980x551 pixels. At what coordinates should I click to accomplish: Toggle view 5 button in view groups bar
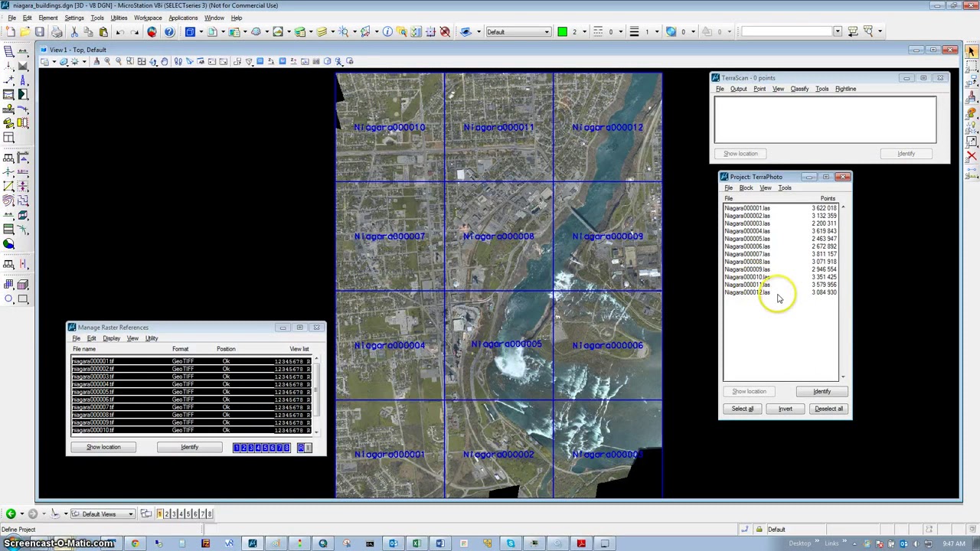pyautogui.click(x=188, y=514)
